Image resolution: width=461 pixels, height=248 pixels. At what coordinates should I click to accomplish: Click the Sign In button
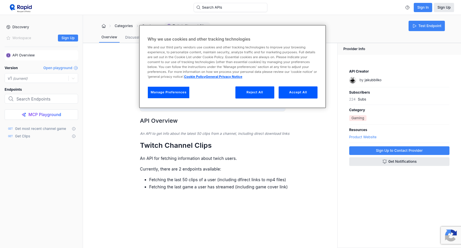coord(423,7)
